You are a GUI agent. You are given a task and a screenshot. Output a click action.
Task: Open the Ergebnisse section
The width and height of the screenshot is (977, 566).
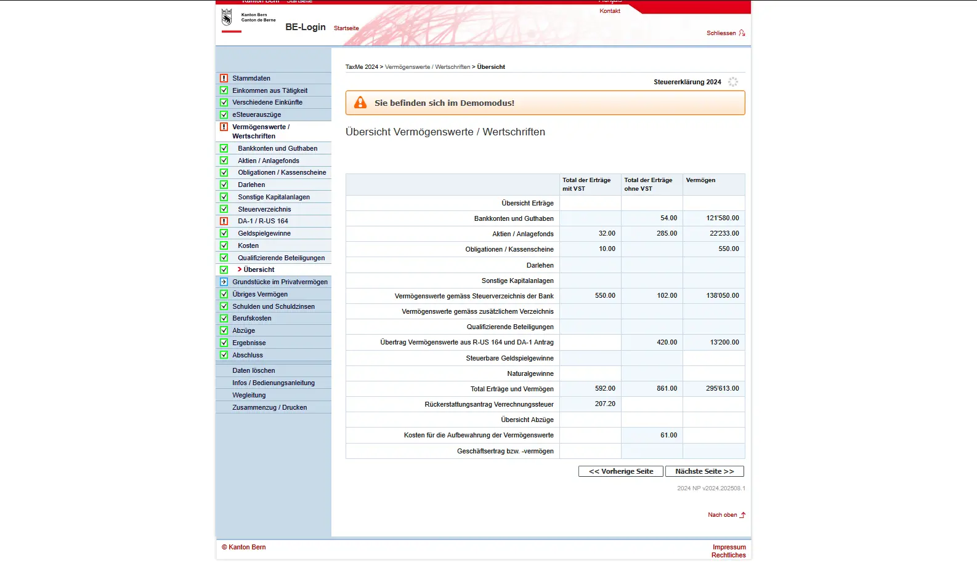click(x=249, y=343)
